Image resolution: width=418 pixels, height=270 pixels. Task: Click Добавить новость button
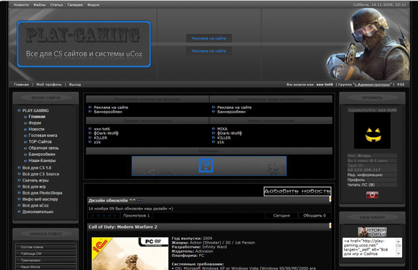pos(297,191)
